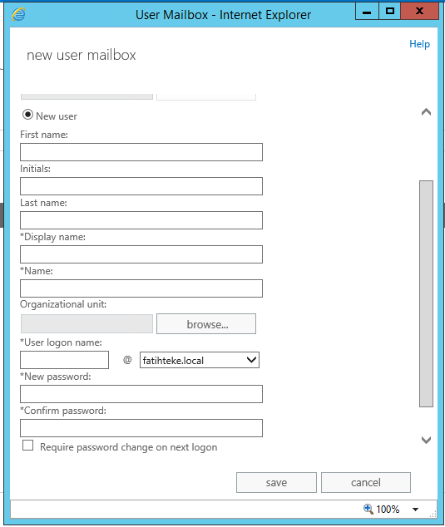
Task: Minimize the User Mailbox window
Action: pyautogui.click(x=367, y=12)
